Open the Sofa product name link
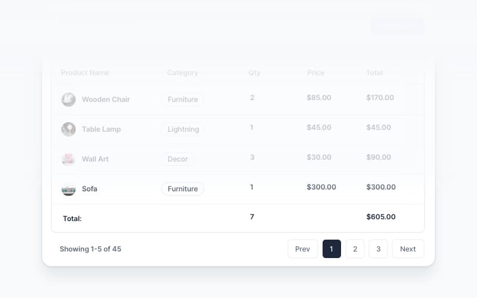 pos(89,189)
